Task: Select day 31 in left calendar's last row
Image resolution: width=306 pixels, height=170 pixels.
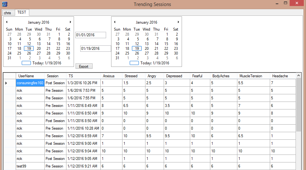Action: click(9, 58)
